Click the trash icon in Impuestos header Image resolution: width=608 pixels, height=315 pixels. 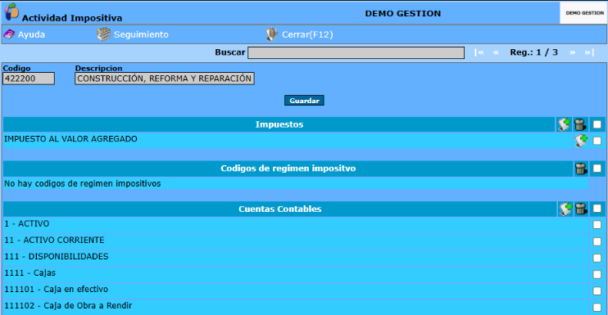pyautogui.click(x=580, y=124)
